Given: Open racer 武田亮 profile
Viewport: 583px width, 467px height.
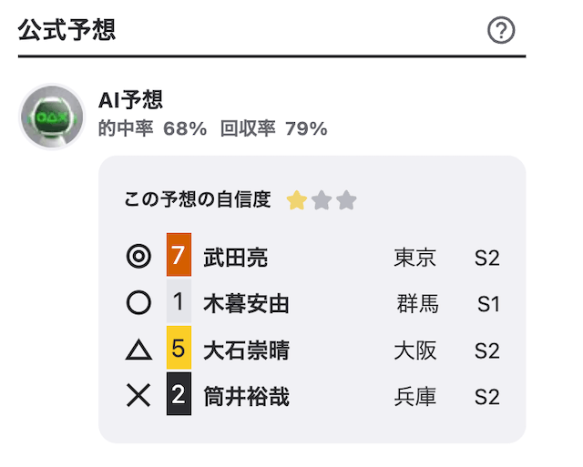Looking at the screenshot, I should (x=235, y=257).
